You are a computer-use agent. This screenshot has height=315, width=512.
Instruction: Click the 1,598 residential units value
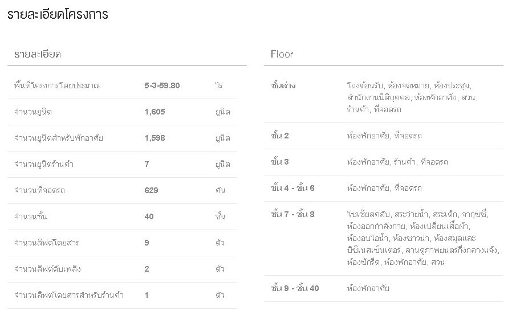tap(155, 138)
